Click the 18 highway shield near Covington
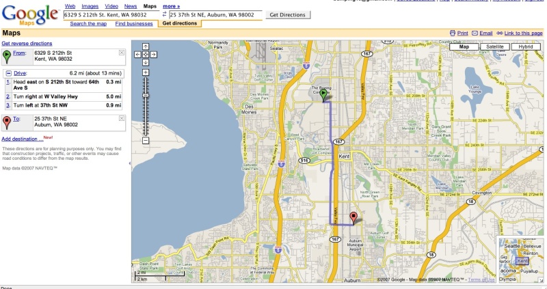The width and height of the screenshot is (547, 289). pyautogui.click(x=471, y=202)
